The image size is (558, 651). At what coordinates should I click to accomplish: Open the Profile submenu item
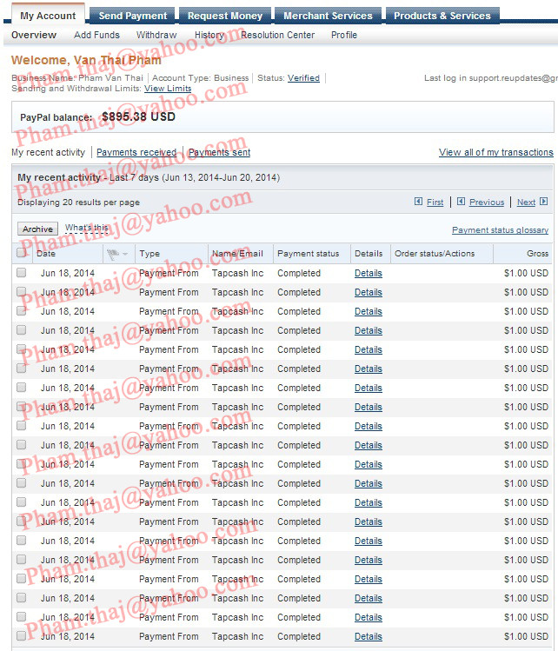coord(344,35)
